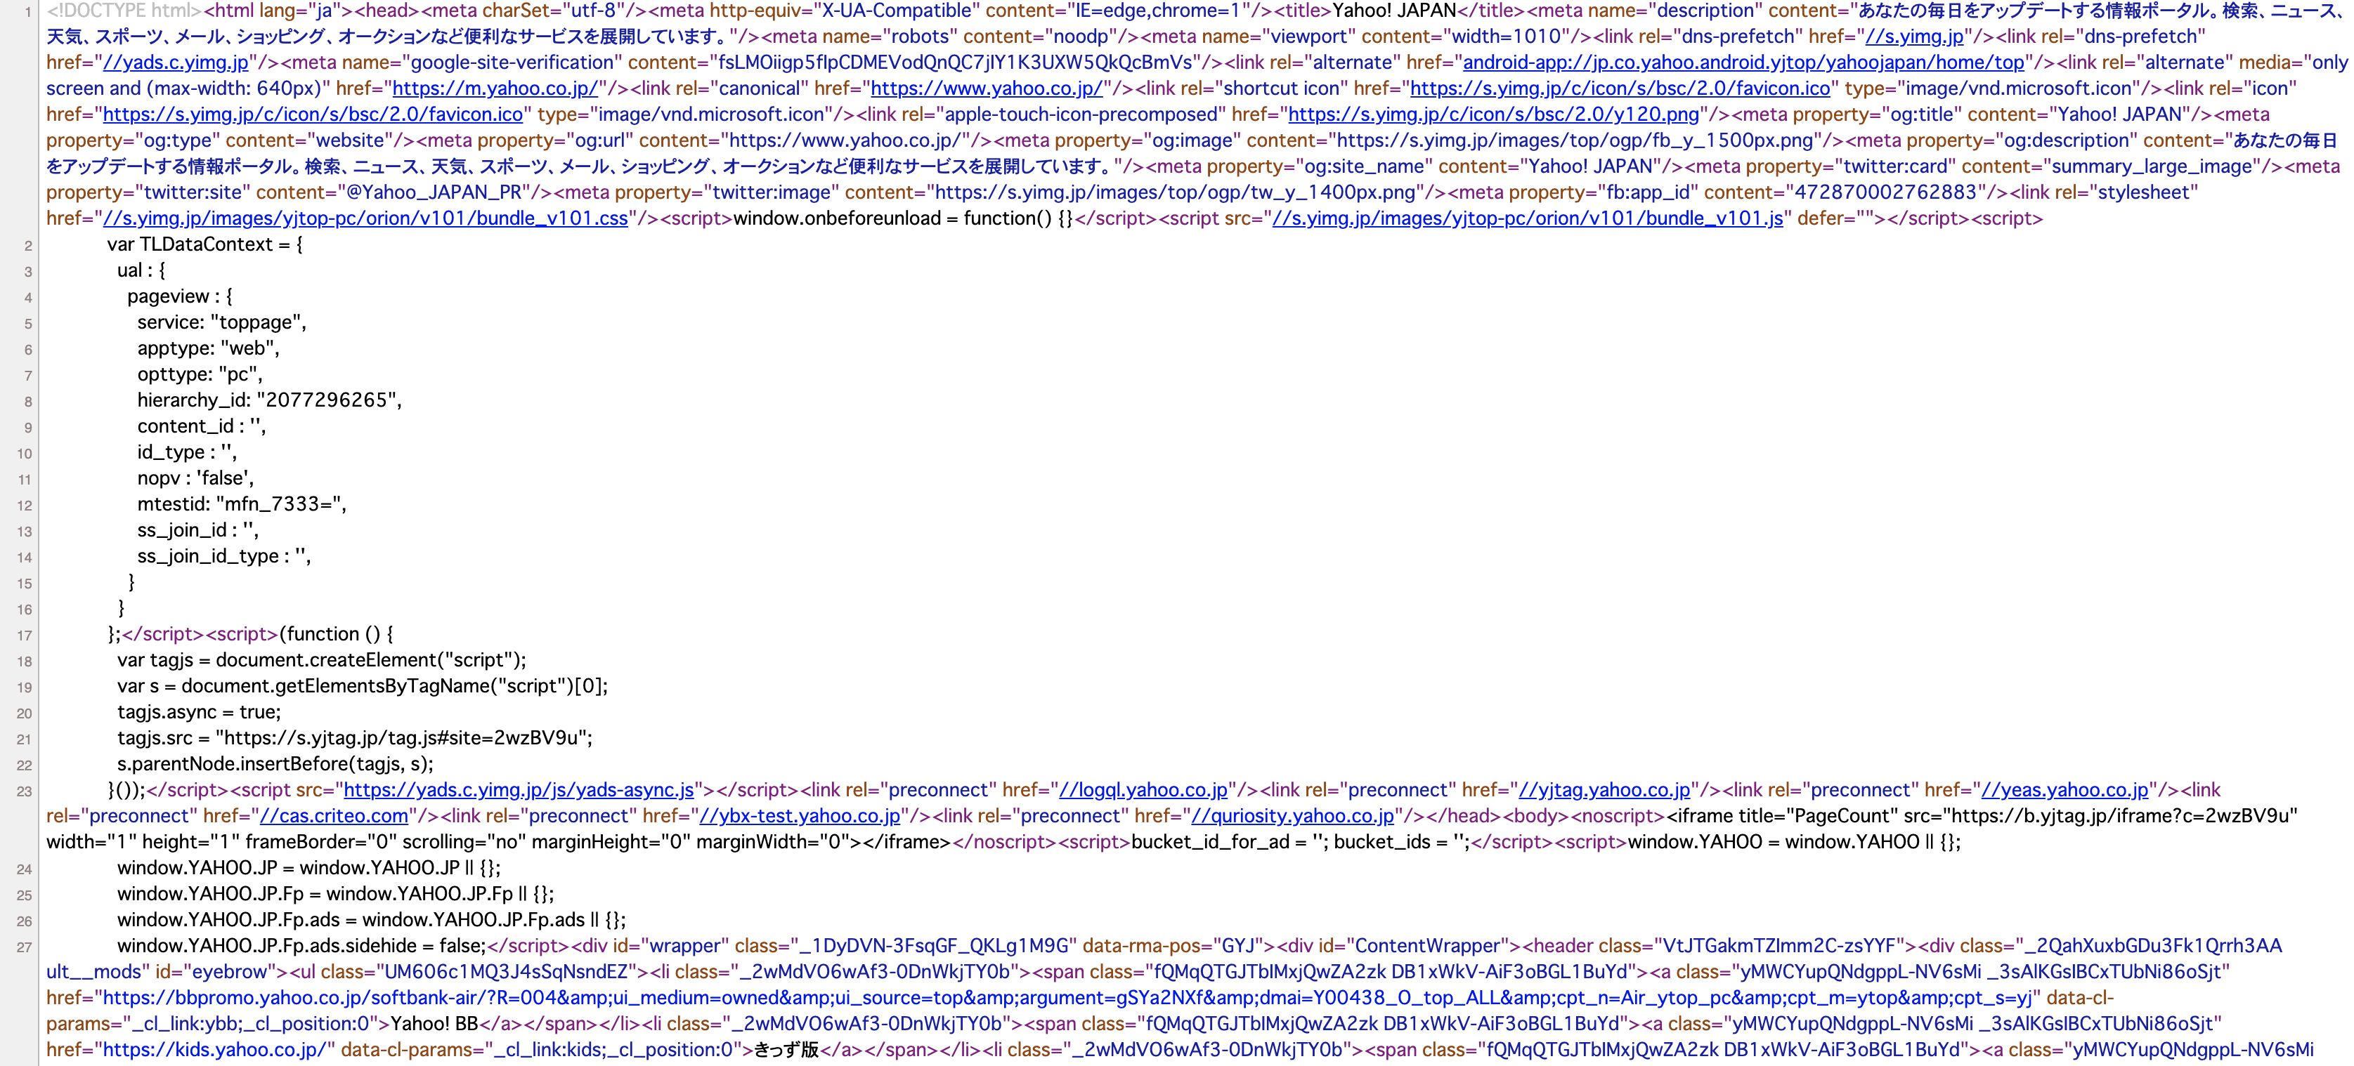Open the apple-touch-icon y120.png link
Image resolution: width=2354 pixels, height=1066 pixels.
(x=1494, y=115)
